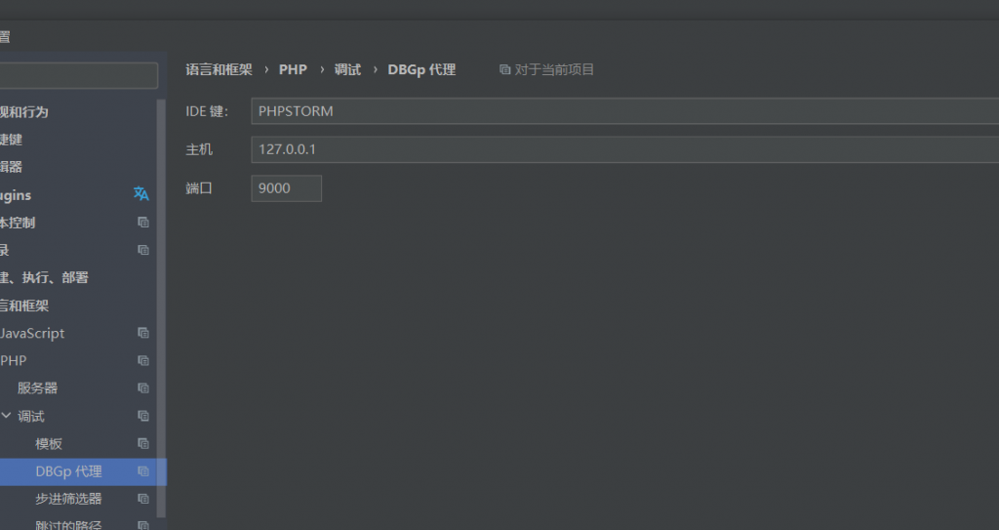999x530 pixels.
Task: Click project-level icon beside 服务器
Action: coord(143,387)
